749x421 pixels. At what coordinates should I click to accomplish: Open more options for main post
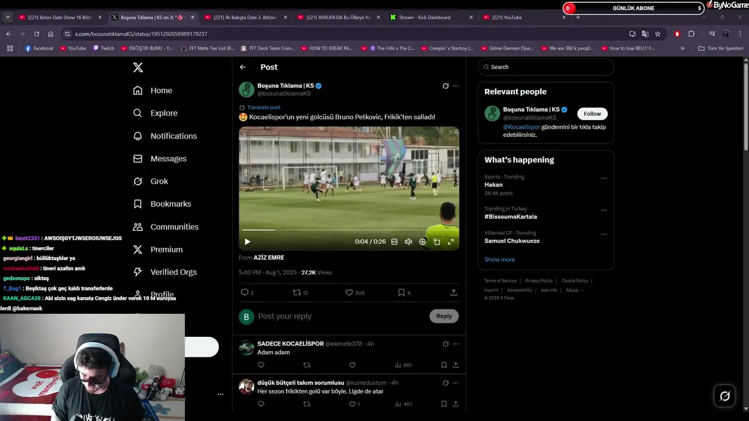click(x=456, y=86)
